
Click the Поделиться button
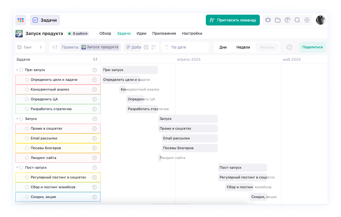point(312,47)
